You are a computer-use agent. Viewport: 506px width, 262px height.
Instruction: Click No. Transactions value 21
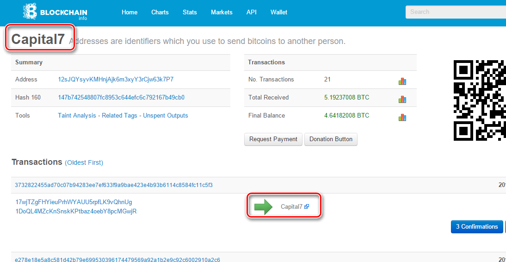pos(327,79)
